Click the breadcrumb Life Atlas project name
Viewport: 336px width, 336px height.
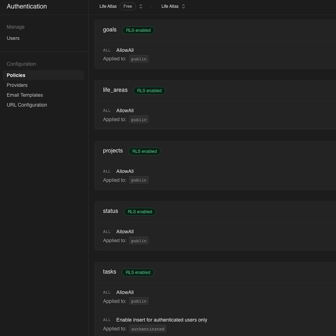point(108,6)
